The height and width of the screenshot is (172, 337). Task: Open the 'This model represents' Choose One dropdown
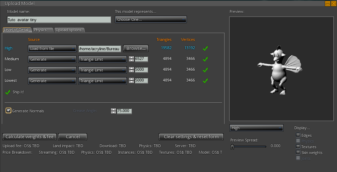point(151,19)
